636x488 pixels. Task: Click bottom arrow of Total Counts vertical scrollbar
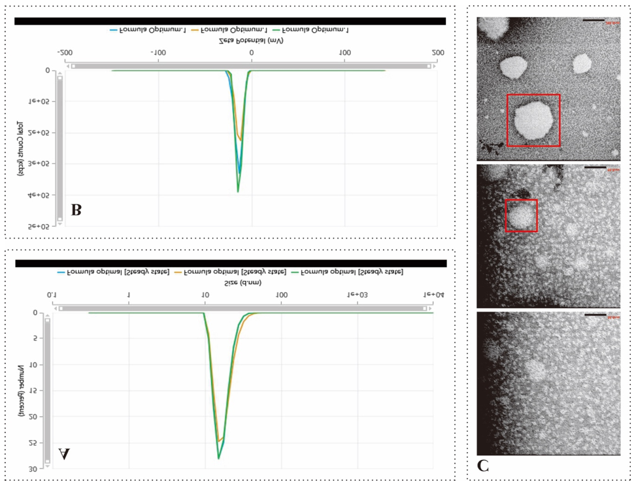(x=60, y=223)
